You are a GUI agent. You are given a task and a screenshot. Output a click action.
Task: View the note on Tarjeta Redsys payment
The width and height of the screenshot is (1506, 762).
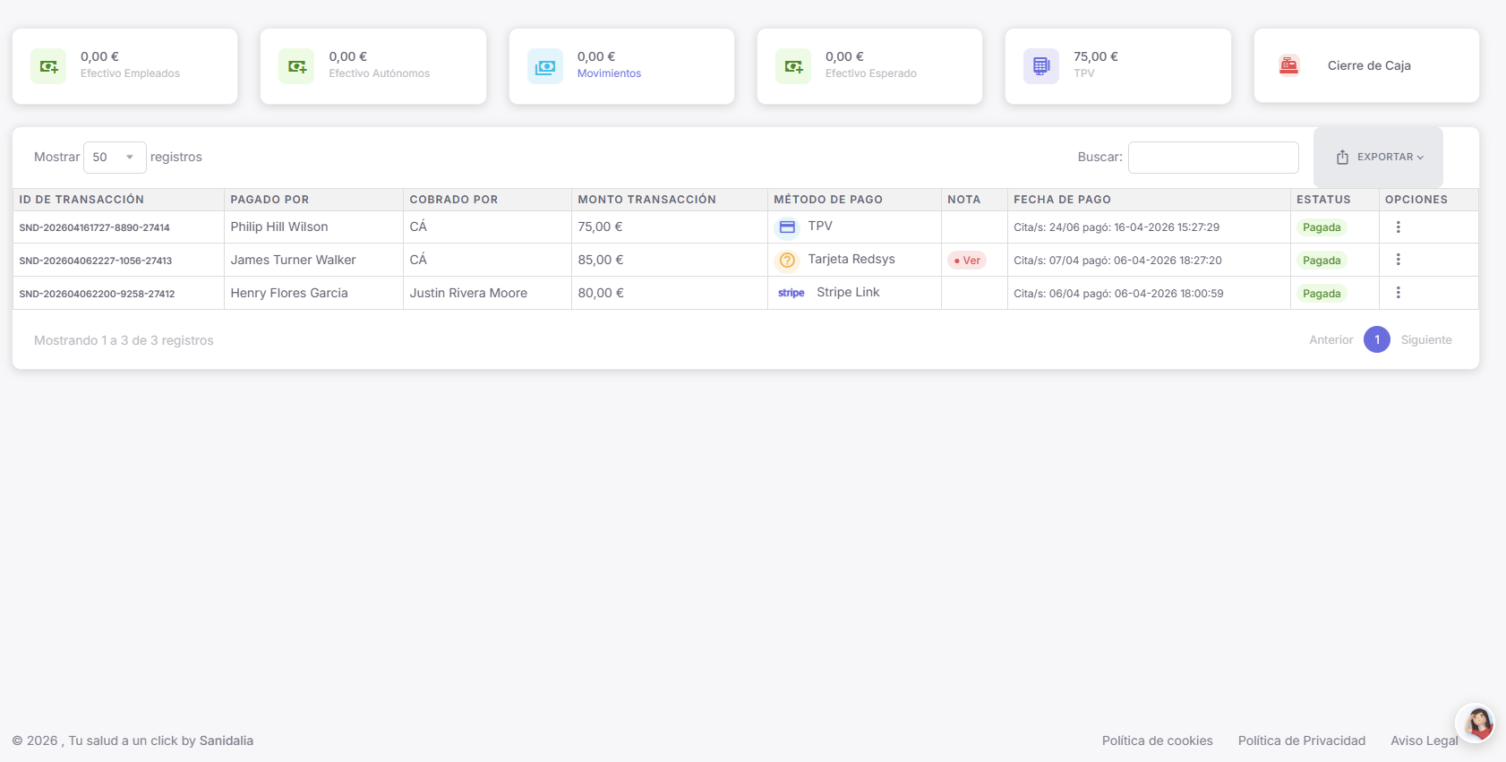click(x=967, y=261)
